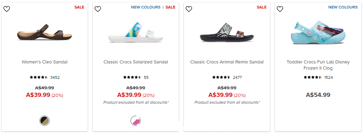The height and width of the screenshot is (133, 363).
Task: Click the A$54.99 price on Frozen Clog
Action: pos(318,95)
